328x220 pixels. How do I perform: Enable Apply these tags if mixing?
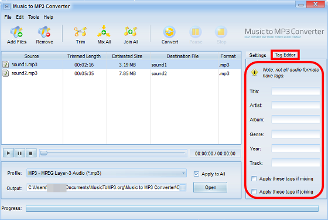254,179
